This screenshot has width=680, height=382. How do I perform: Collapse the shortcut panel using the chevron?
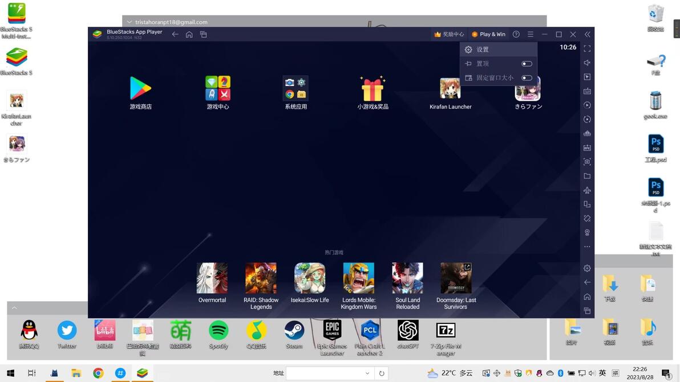[14, 308]
